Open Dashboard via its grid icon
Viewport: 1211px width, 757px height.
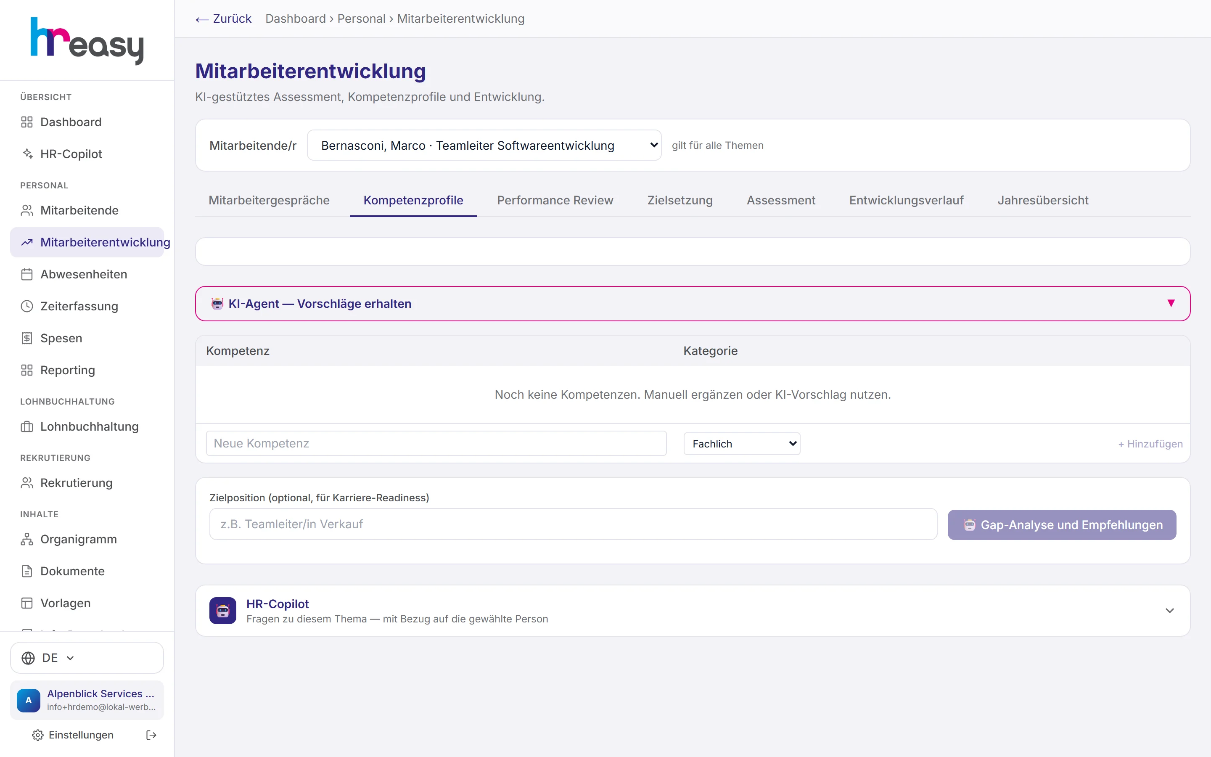click(x=27, y=122)
